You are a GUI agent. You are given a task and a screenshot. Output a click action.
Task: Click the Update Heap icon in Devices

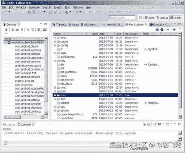pyautogui.click(x=13, y=30)
